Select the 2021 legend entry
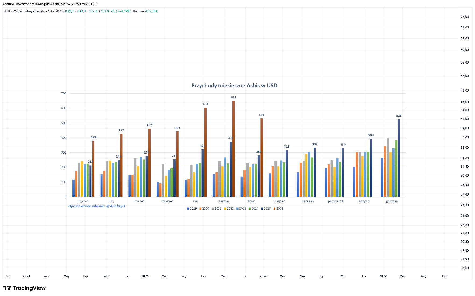475x296 pixels. point(217,209)
